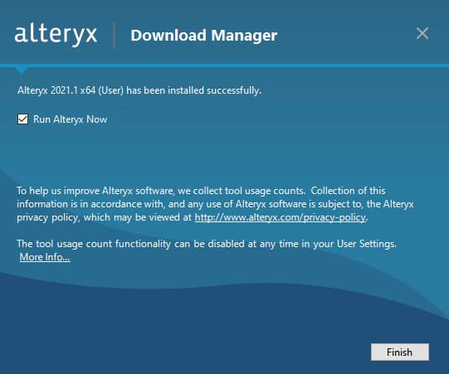Click the 'Run Alteryx Now' label text
Viewport: 449px width, 374px height.
coord(71,119)
